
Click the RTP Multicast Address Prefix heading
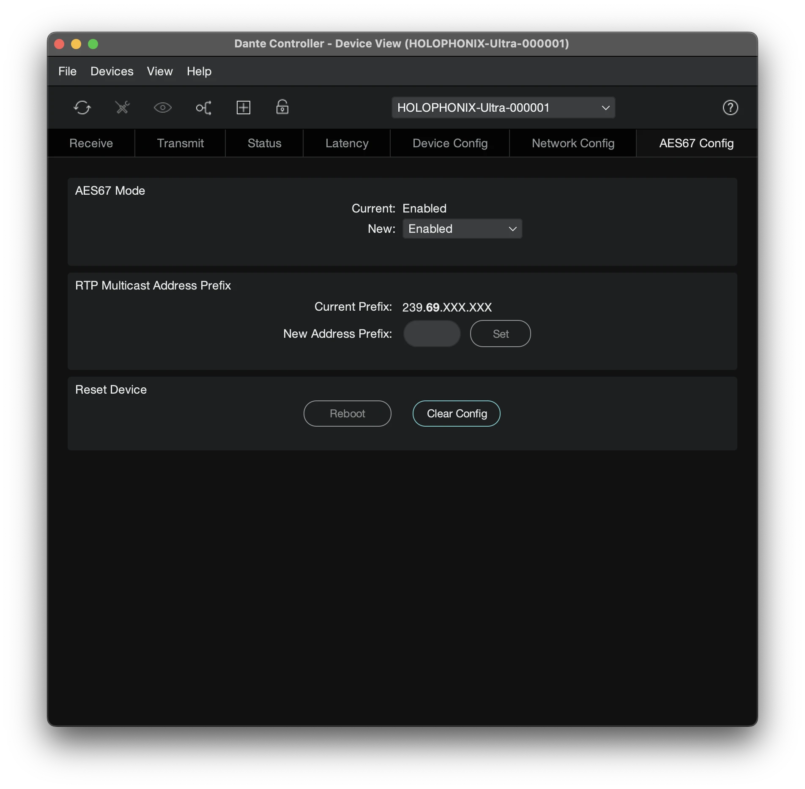[153, 285]
